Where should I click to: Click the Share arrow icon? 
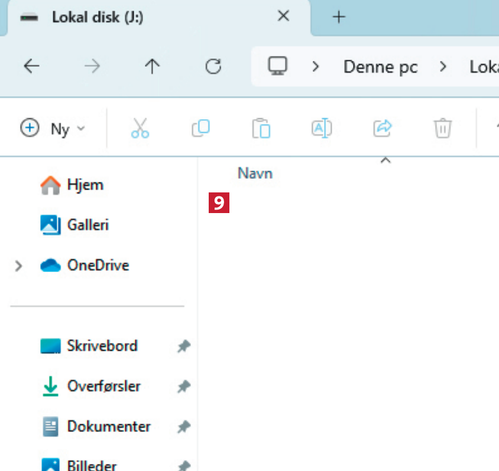383,127
